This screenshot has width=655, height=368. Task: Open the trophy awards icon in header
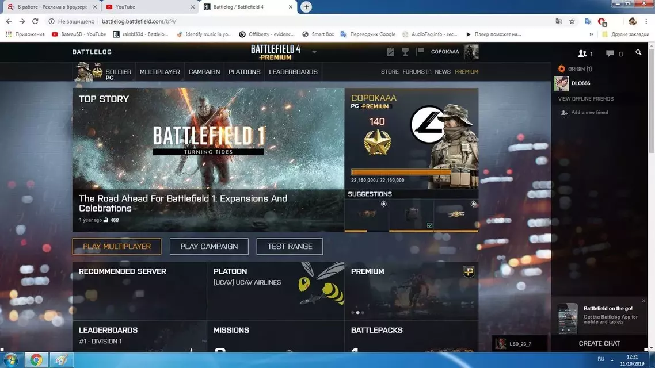(x=405, y=52)
